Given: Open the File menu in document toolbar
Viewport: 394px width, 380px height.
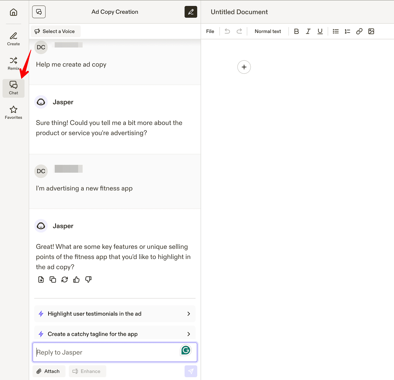Looking at the screenshot, I should [x=210, y=31].
